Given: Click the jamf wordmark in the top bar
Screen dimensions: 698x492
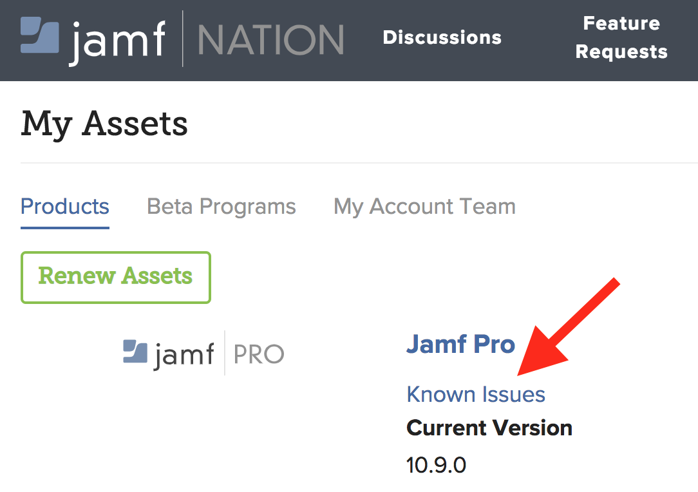Looking at the screenshot, I should (x=116, y=39).
